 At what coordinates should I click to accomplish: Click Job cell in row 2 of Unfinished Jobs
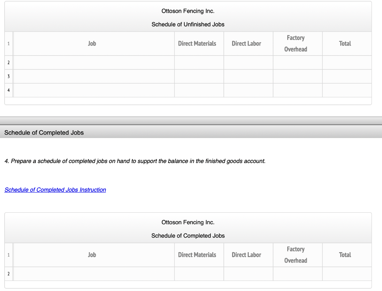(94, 63)
